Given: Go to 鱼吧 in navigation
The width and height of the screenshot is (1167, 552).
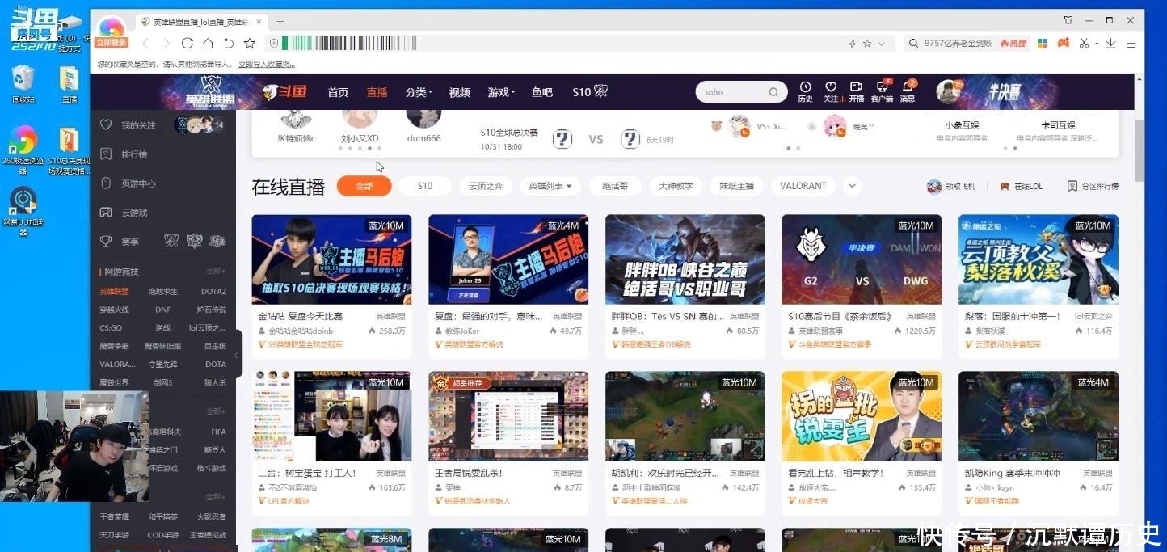Looking at the screenshot, I should pyautogui.click(x=542, y=92).
